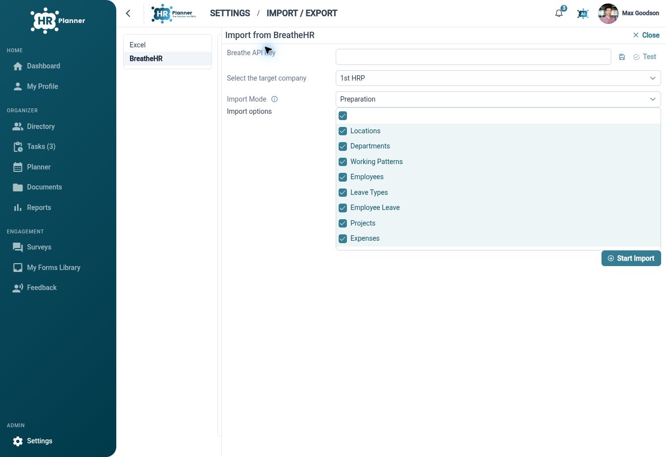Image resolution: width=666 pixels, height=457 pixels.
Task: Click Max Goodson's profile avatar
Action: click(608, 14)
